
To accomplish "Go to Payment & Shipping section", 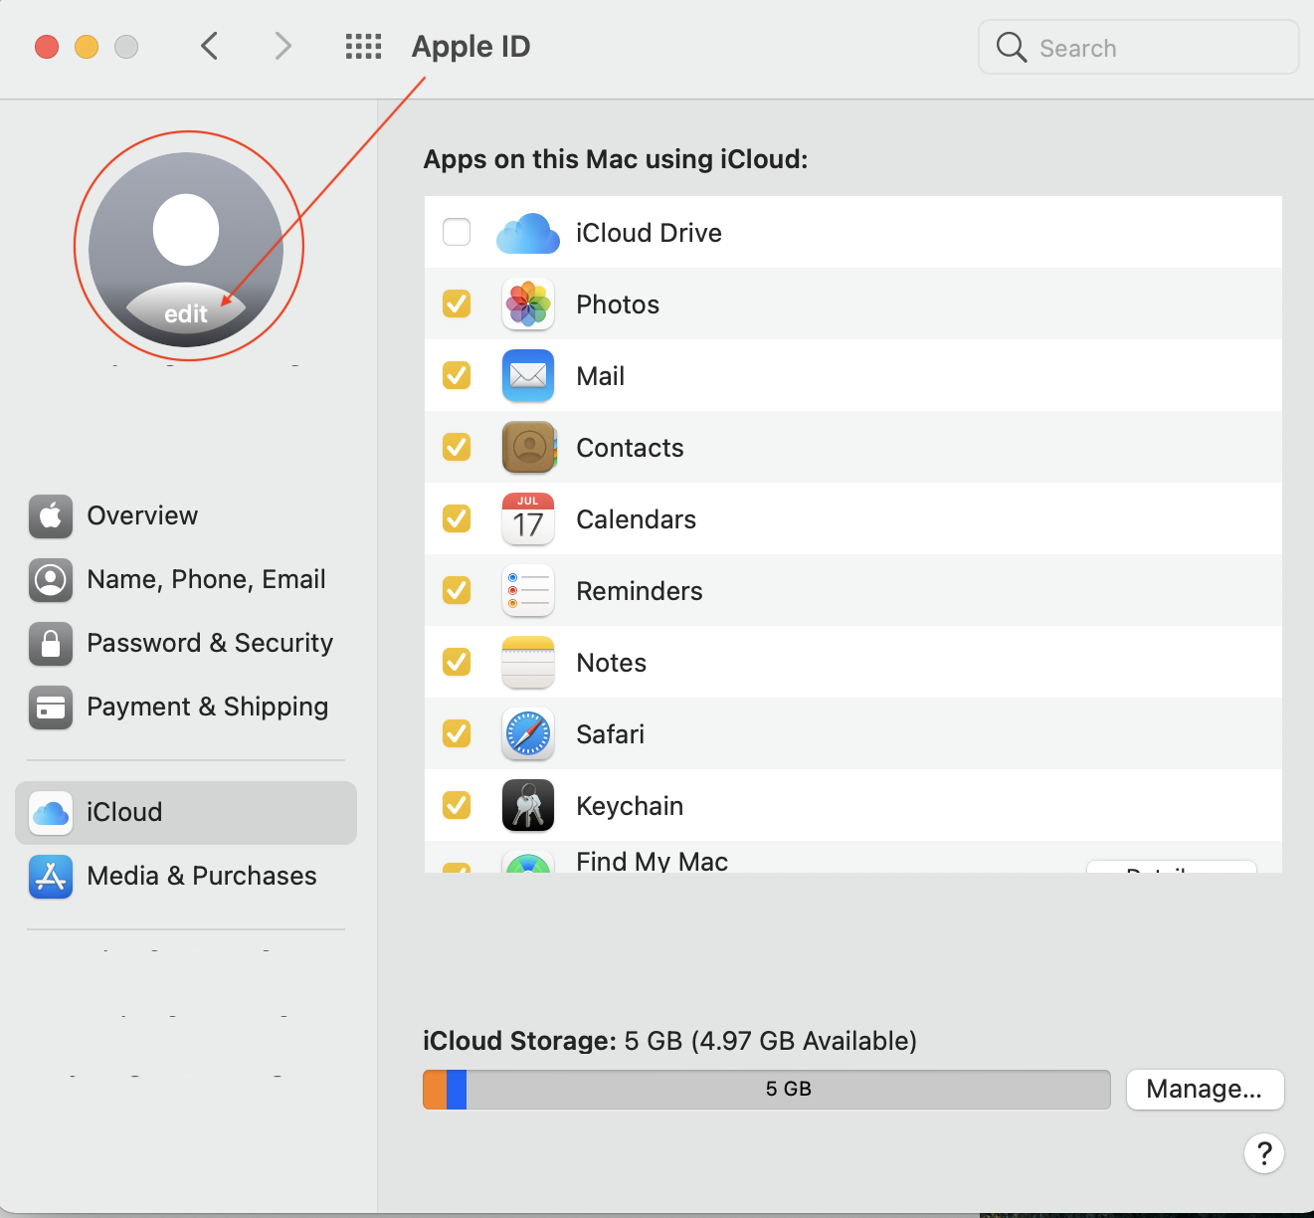I will coord(207,707).
